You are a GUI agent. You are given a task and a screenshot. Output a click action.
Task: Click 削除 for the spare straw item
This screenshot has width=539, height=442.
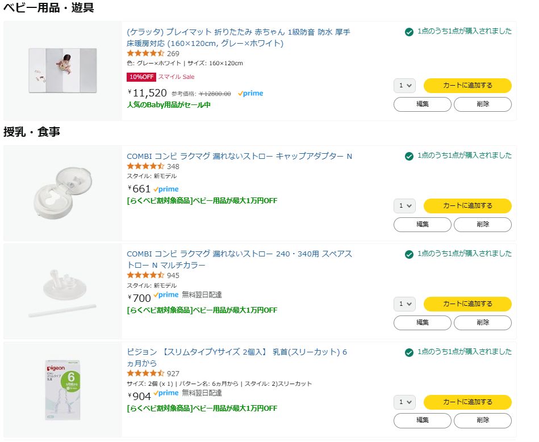tap(483, 323)
